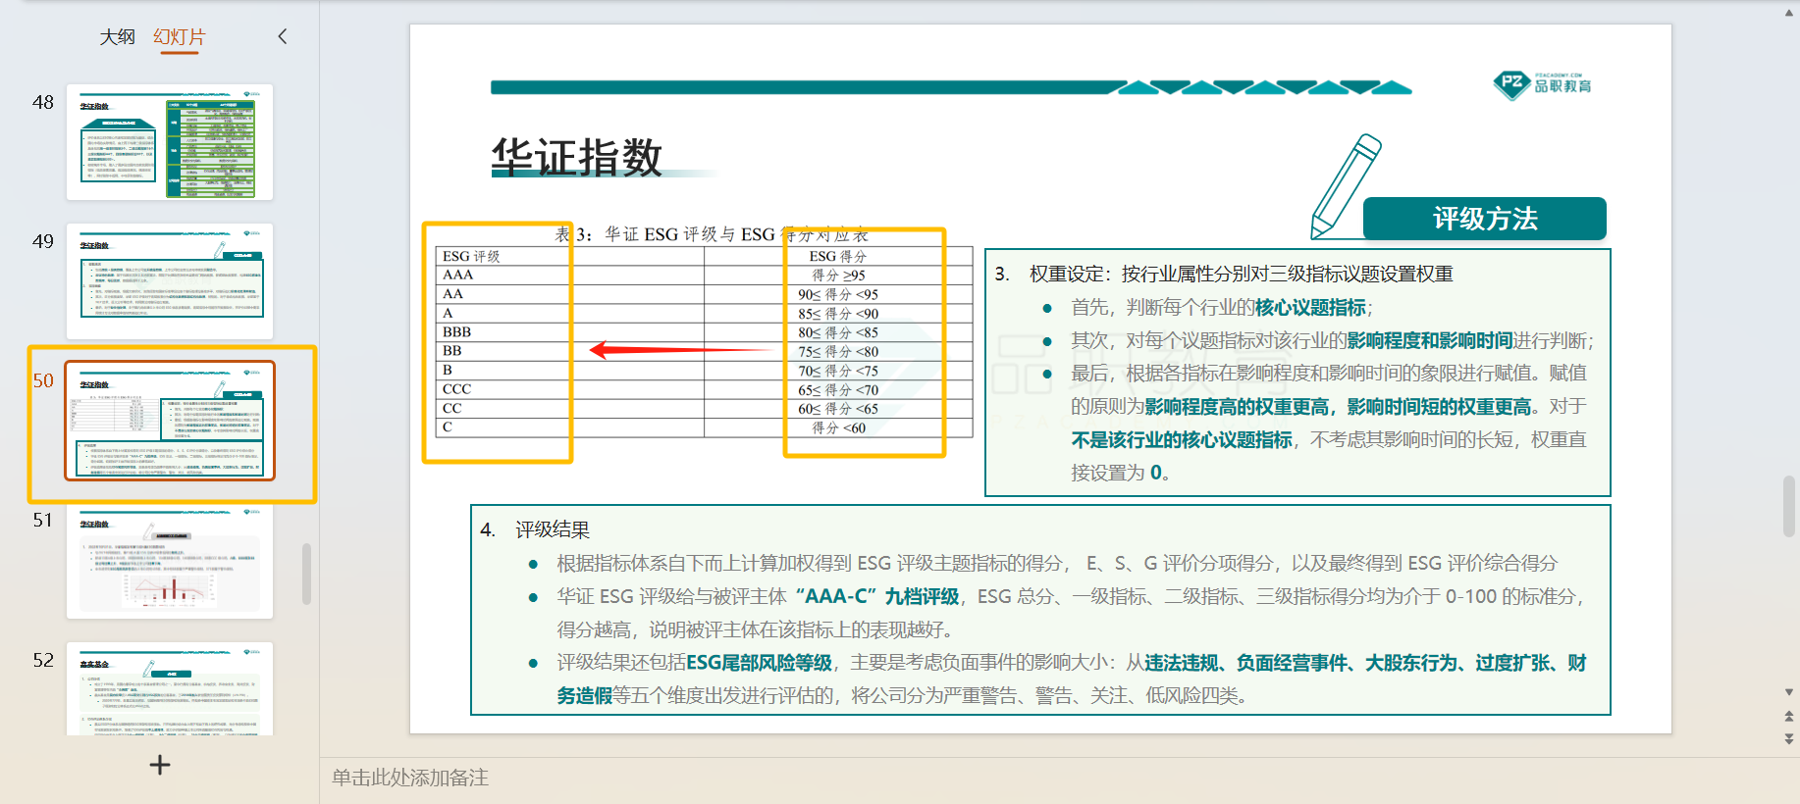The image size is (1800, 804).
Task: Click the notes field 单击此处添加备注
Action: coord(410,778)
